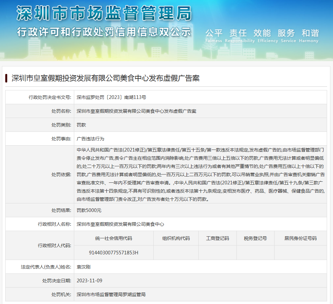Click the case heading above the table
The width and height of the screenshot is (333, 304).
(105, 78)
